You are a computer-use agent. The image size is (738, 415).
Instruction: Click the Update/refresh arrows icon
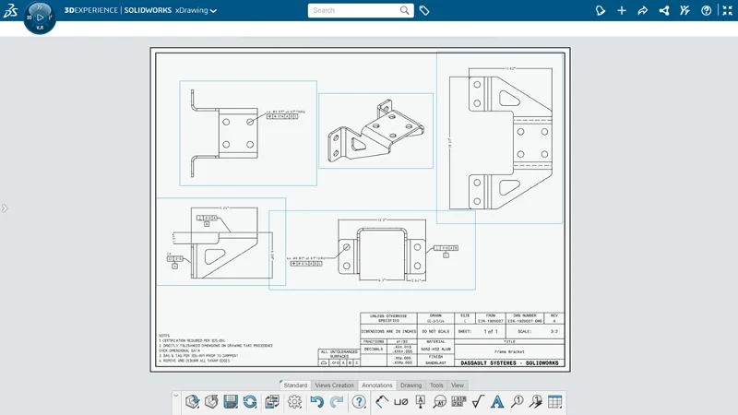click(x=250, y=402)
